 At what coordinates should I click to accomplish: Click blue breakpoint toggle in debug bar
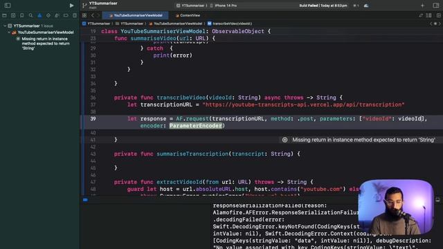(x=85, y=200)
